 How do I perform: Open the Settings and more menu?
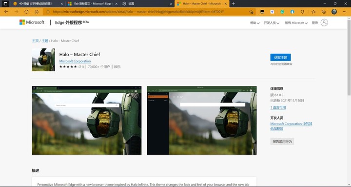pyautogui.click(x=345, y=12)
